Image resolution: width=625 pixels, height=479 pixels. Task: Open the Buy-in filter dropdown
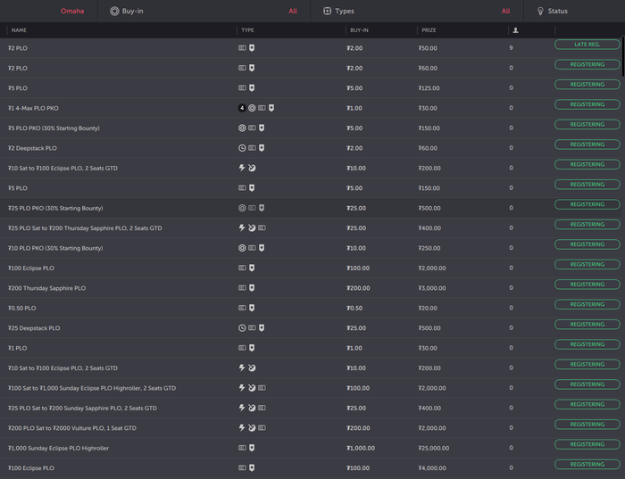tap(205, 11)
